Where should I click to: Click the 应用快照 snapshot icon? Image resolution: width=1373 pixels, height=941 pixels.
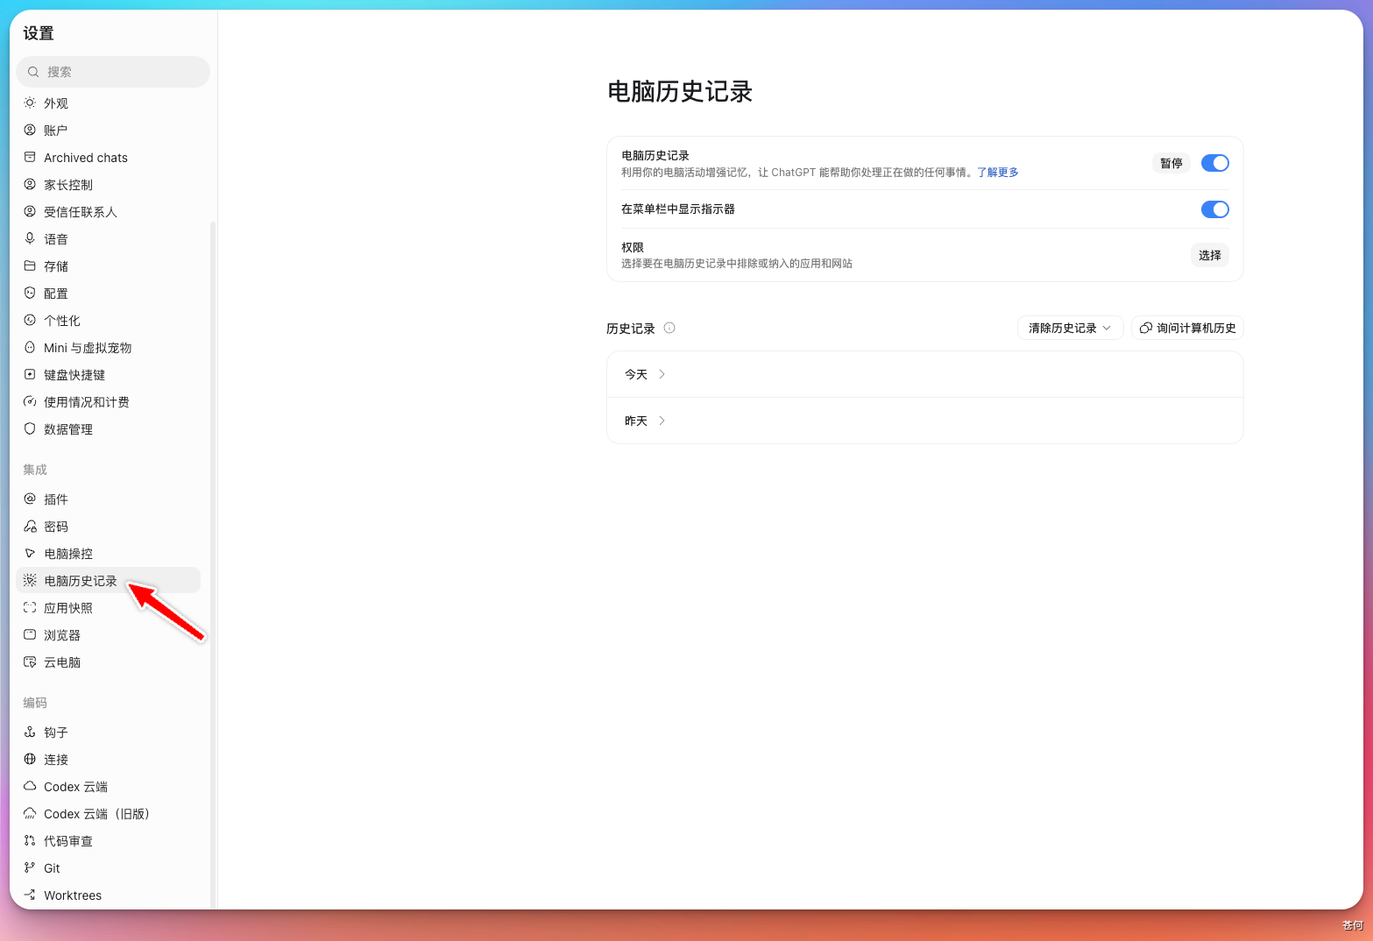(30, 607)
